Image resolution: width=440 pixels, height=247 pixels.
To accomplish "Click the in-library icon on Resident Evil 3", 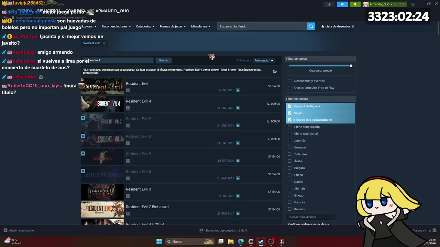I will [x=83, y=136].
